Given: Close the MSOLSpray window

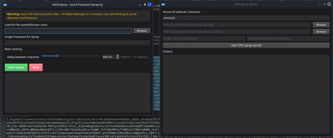Looking at the screenshot, I should pyautogui.click(x=150, y=5).
